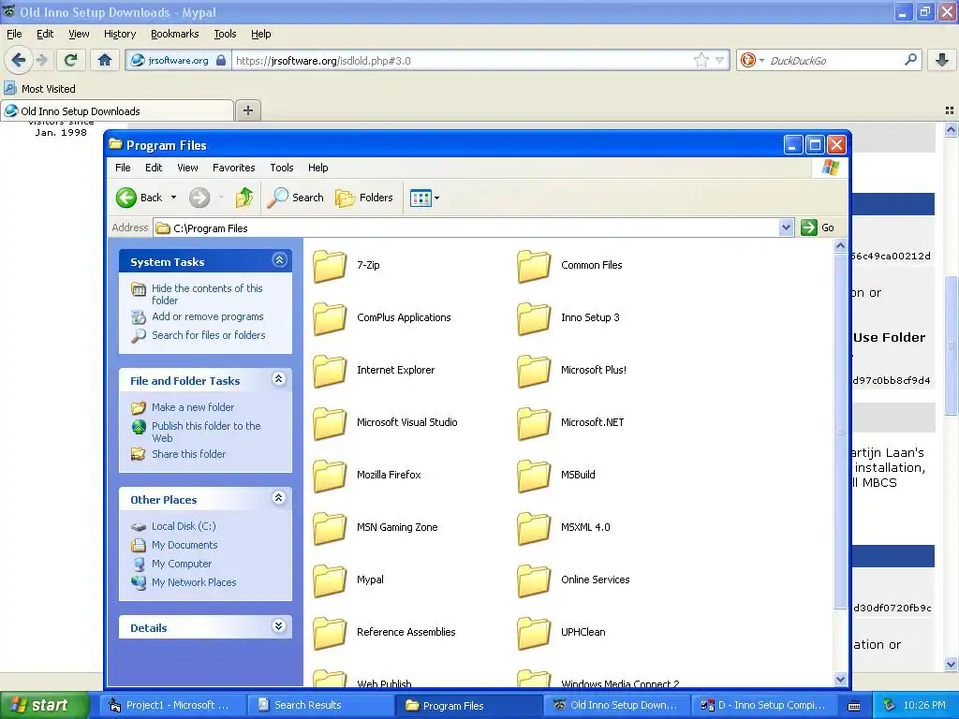Click Share this folder link
The width and height of the screenshot is (959, 719).
188,454
